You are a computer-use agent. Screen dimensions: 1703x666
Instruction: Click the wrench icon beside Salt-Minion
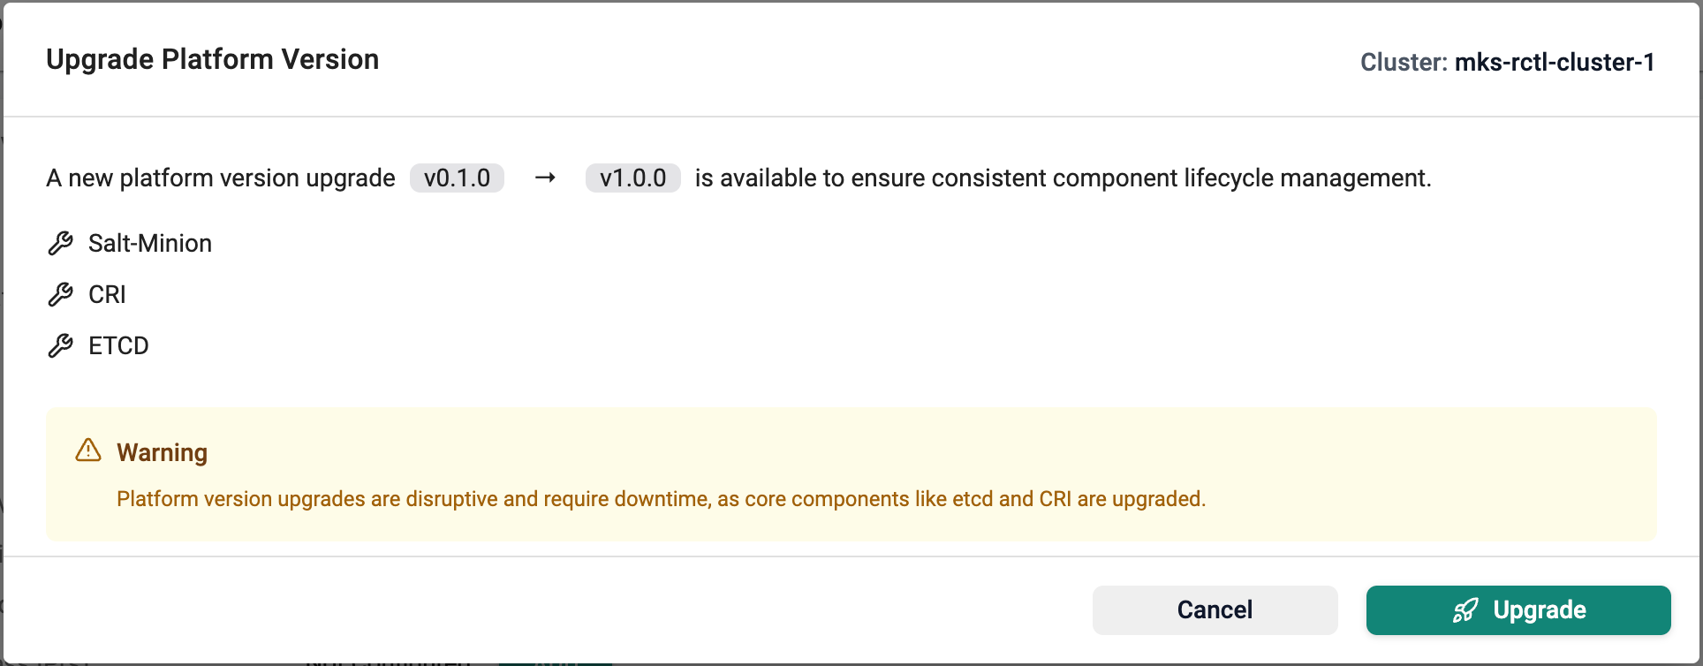pos(60,244)
